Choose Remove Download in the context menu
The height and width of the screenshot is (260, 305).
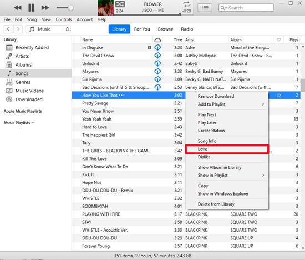227,96
